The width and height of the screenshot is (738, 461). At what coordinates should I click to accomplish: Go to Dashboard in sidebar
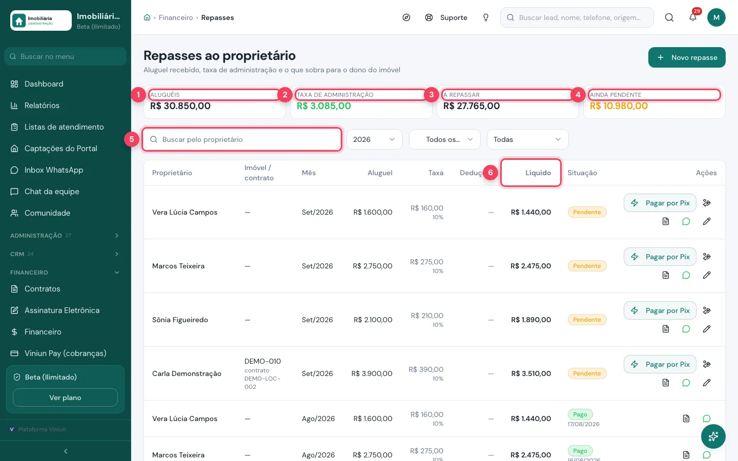(66, 84)
